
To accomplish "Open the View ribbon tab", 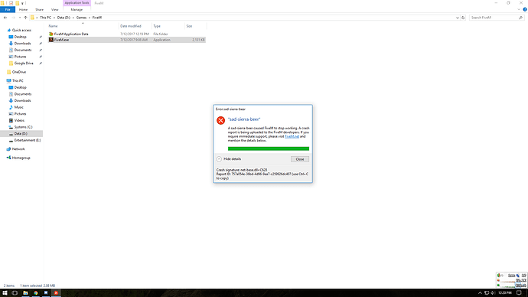I will point(54,10).
